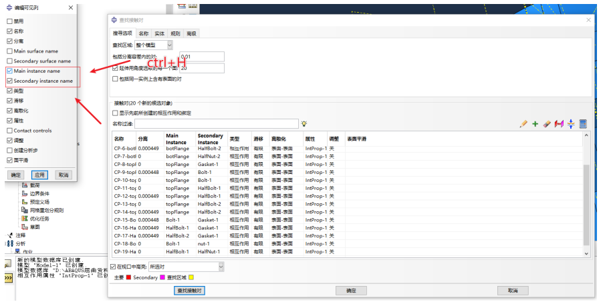Open the 所选对 highlight dropdown

tap(185, 267)
